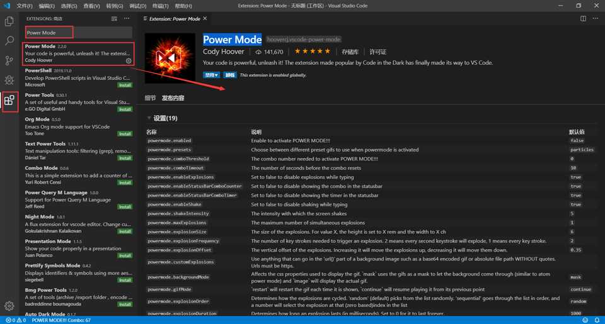This screenshot has width=605, height=324.
Task: Install Power Query M Language extension
Action: coord(125,207)
